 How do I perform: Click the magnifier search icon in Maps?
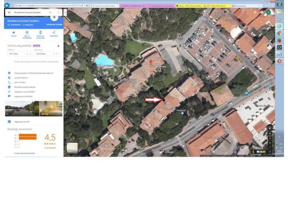[x=50, y=12]
